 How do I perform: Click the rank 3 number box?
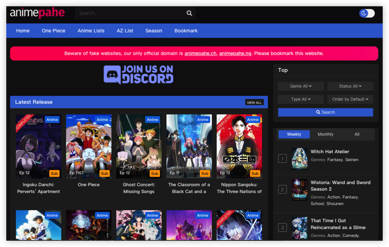[283, 228]
